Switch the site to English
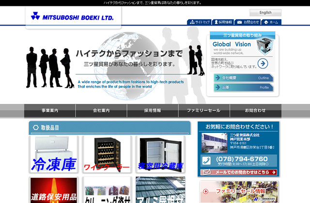310x203 pixels. point(265,13)
